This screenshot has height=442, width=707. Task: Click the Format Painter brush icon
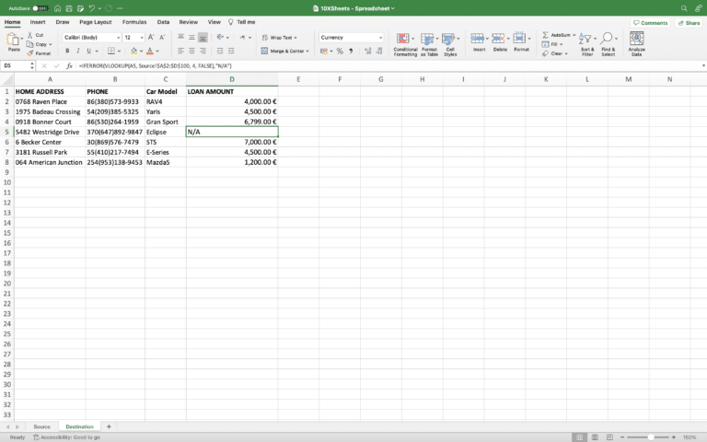30,53
